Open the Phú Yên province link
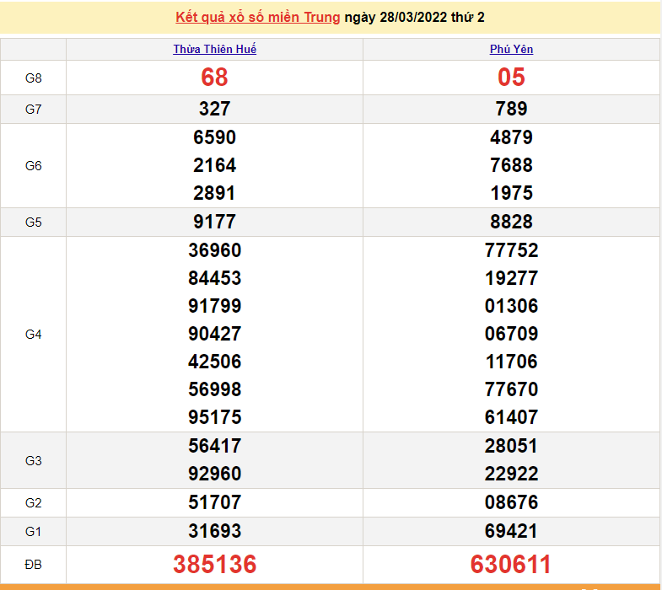The height and width of the screenshot is (590, 662). [511, 49]
